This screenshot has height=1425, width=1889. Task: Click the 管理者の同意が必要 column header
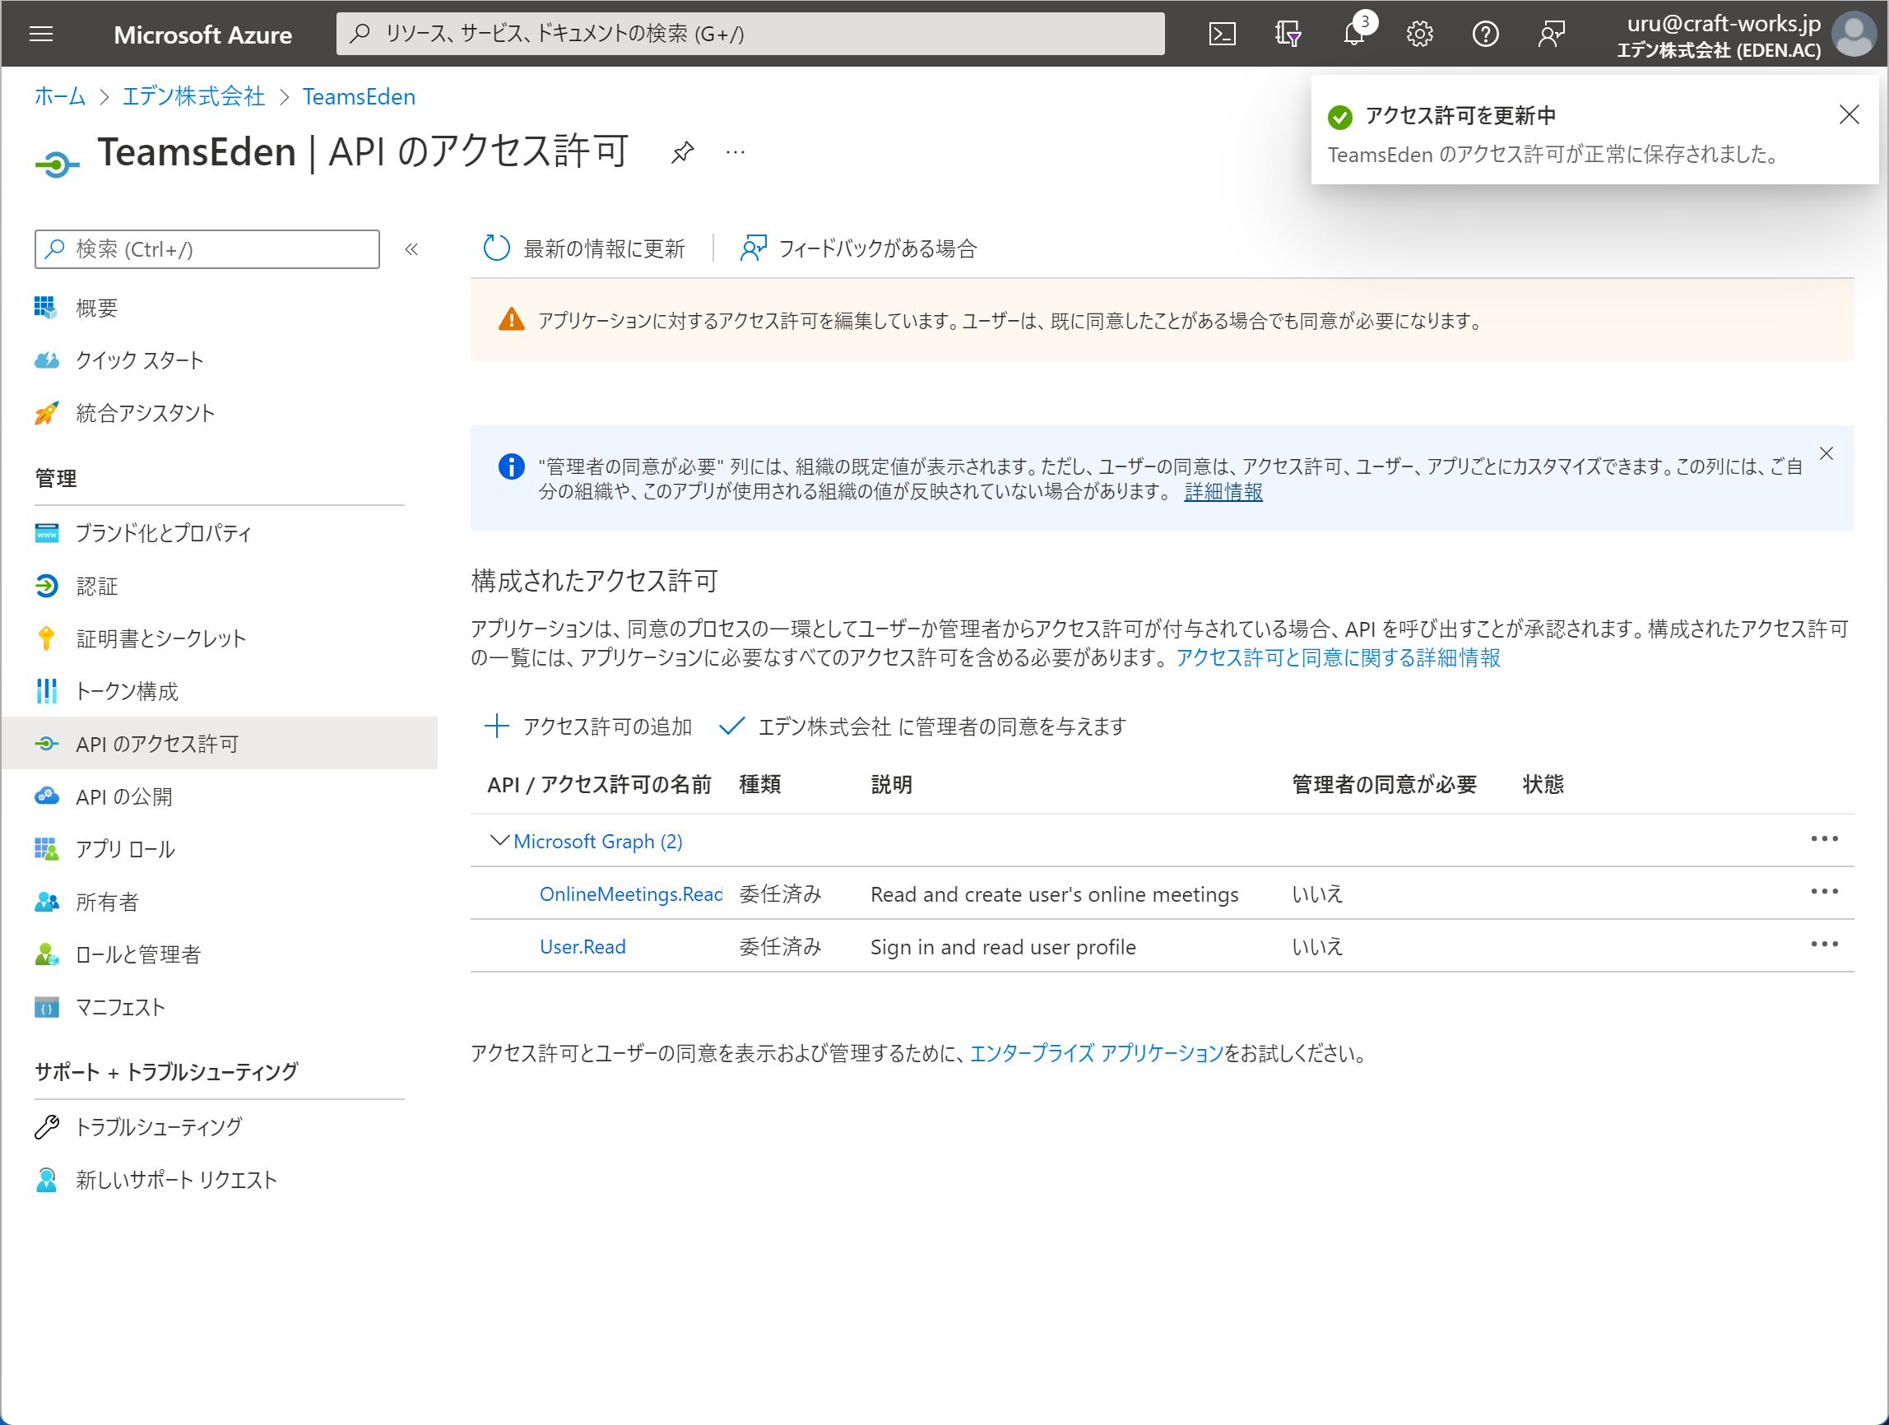click(x=1384, y=785)
